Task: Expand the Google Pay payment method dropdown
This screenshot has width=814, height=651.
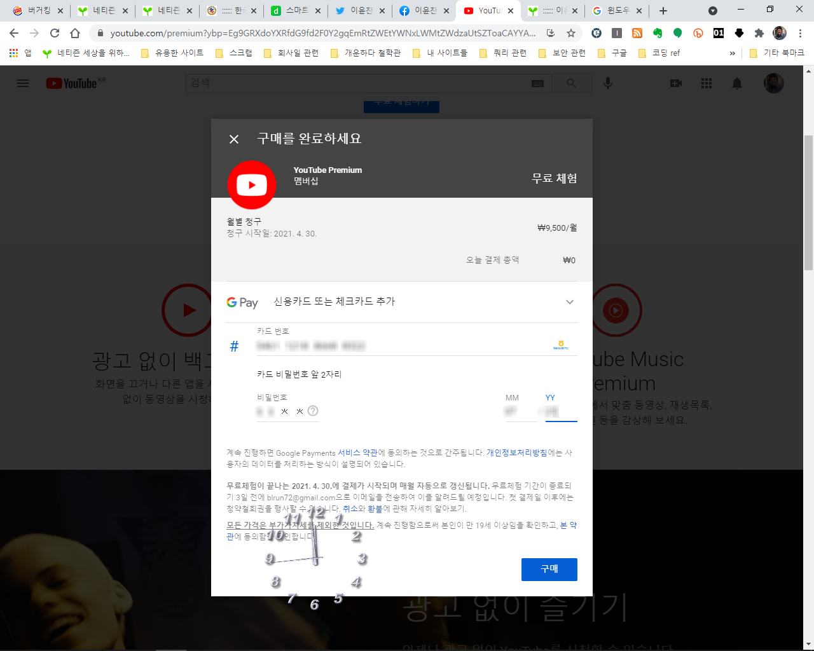Action: coord(570,302)
